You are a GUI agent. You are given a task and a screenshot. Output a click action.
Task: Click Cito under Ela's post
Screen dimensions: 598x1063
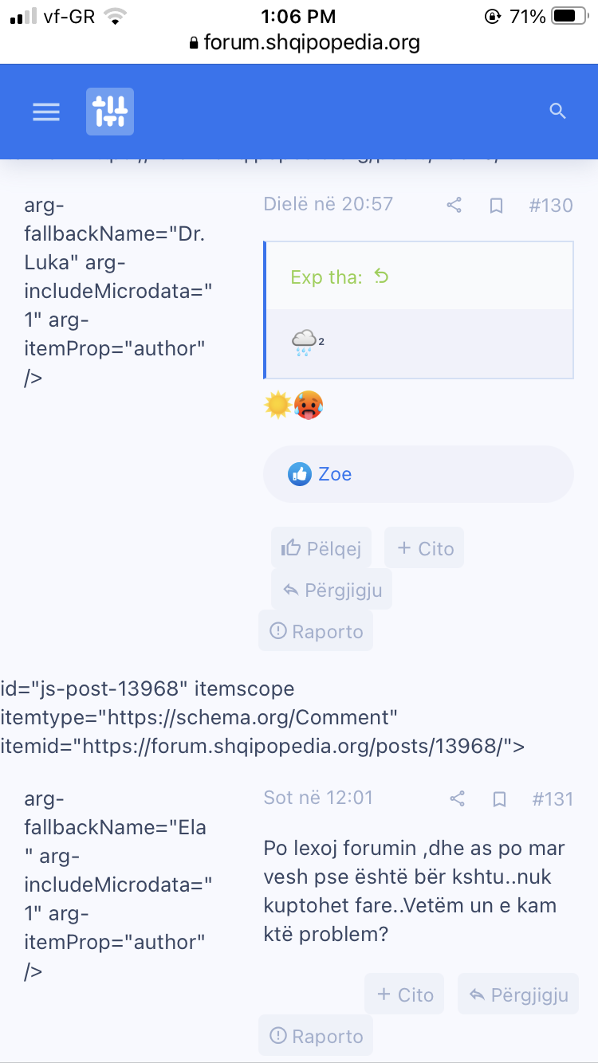tap(404, 994)
